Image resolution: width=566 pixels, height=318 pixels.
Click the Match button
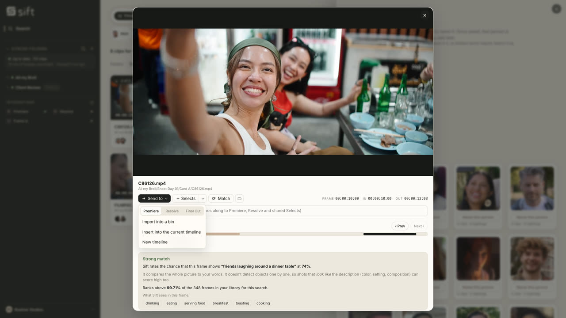pos(221,199)
